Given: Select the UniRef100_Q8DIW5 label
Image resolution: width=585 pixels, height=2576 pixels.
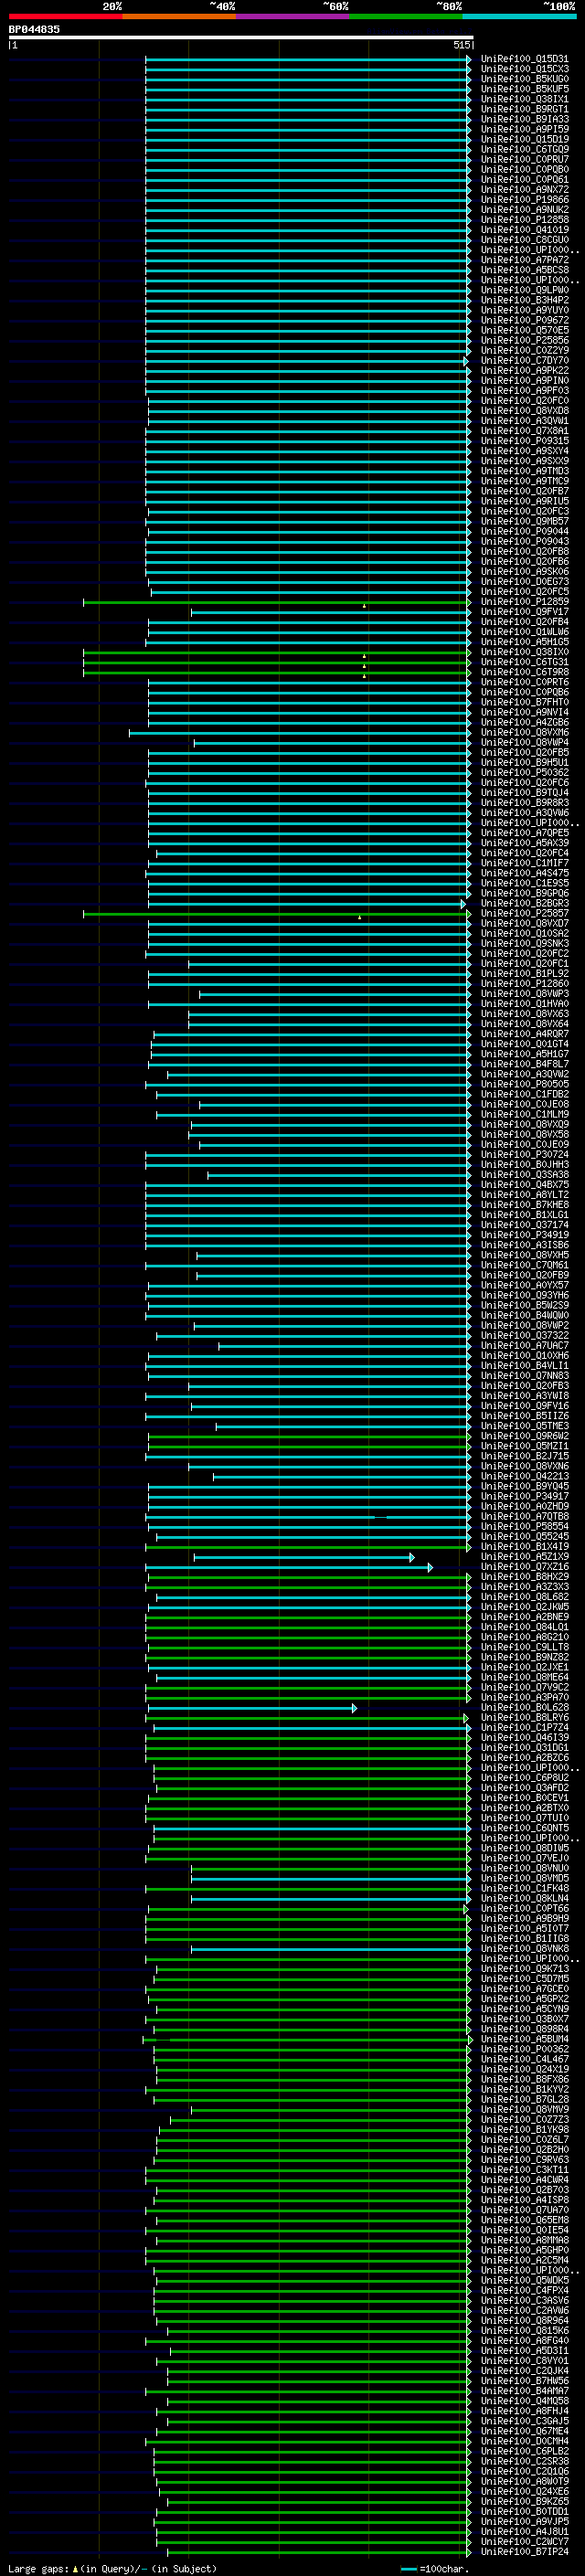Looking at the screenshot, I should pyautogui.click(x=525, y=1848).
